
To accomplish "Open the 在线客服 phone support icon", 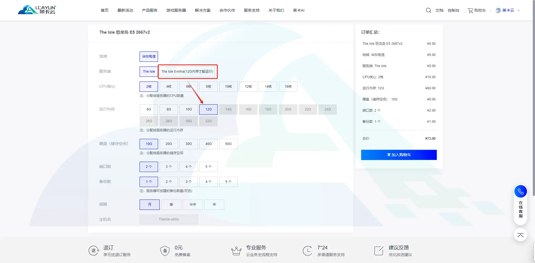I will (x=521, y=191).
